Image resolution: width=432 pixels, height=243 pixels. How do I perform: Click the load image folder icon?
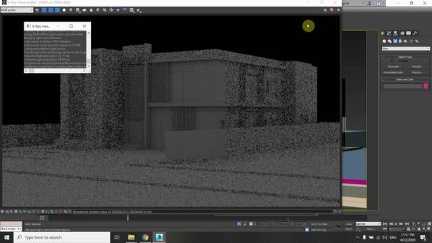pyautogui.click(x=84, y=10)
